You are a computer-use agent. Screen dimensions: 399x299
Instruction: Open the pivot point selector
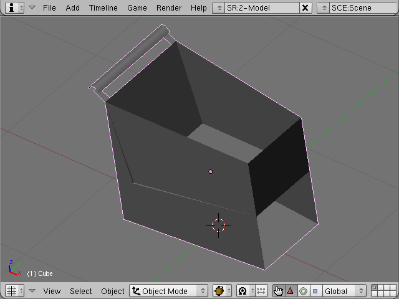246,291
